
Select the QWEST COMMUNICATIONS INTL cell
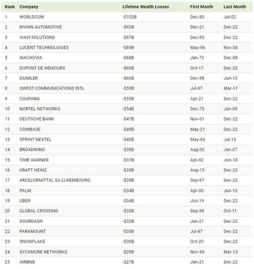point(52,88)
